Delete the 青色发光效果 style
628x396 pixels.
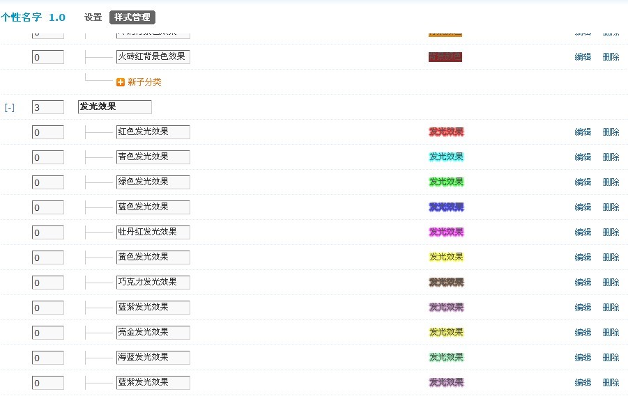(x=611, y=157)
